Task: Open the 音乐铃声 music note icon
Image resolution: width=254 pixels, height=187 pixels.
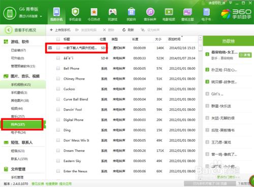Action: (150, 12)
